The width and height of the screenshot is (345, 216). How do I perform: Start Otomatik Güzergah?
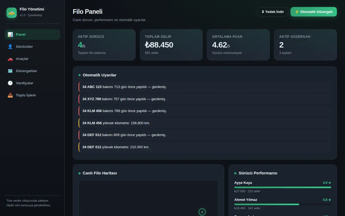click(314, 12)
